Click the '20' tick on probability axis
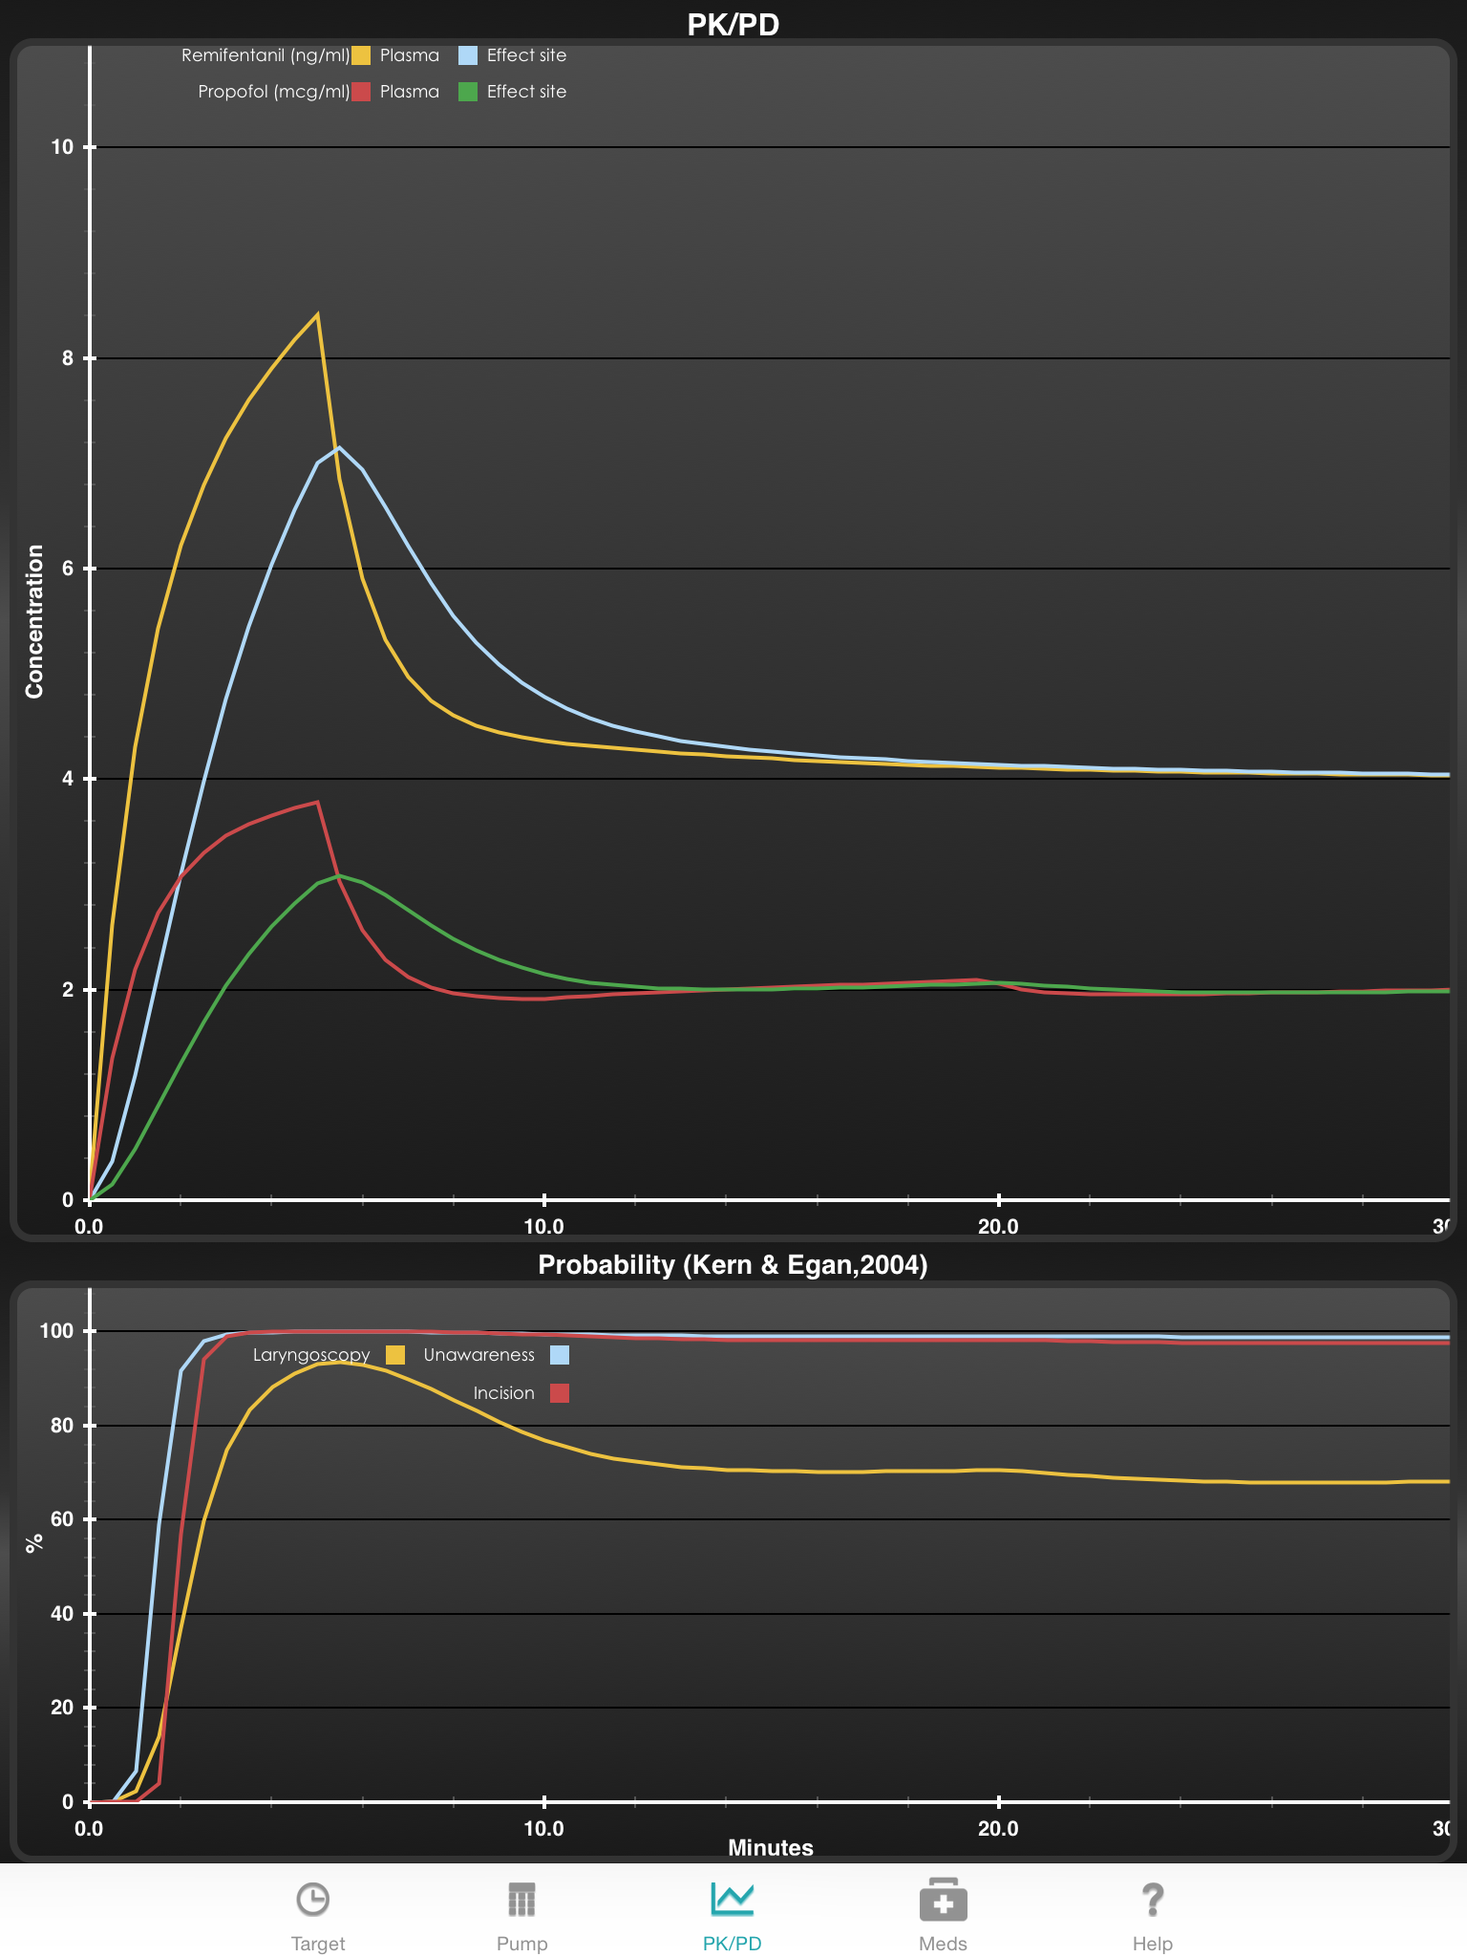 coord(62,1707)
